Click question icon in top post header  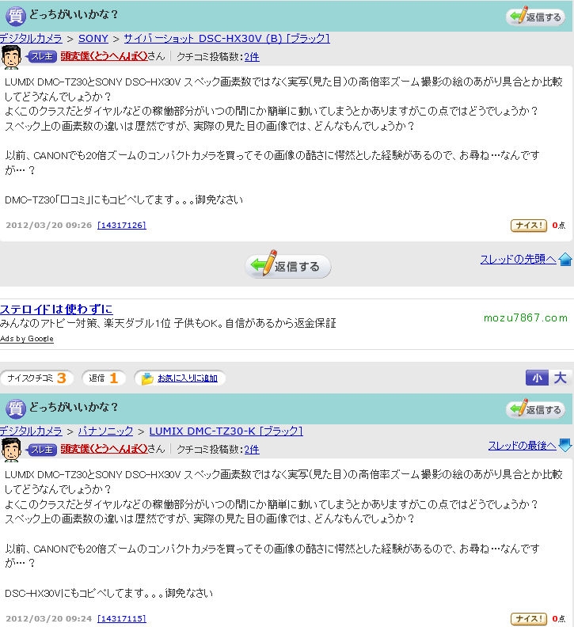click(x=16, y=16)
